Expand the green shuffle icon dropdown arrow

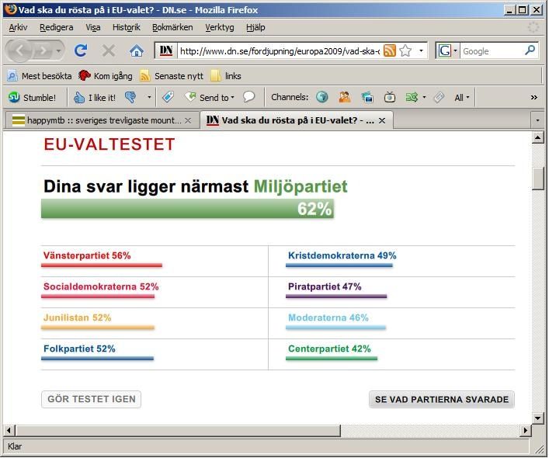tap(424, 97)
